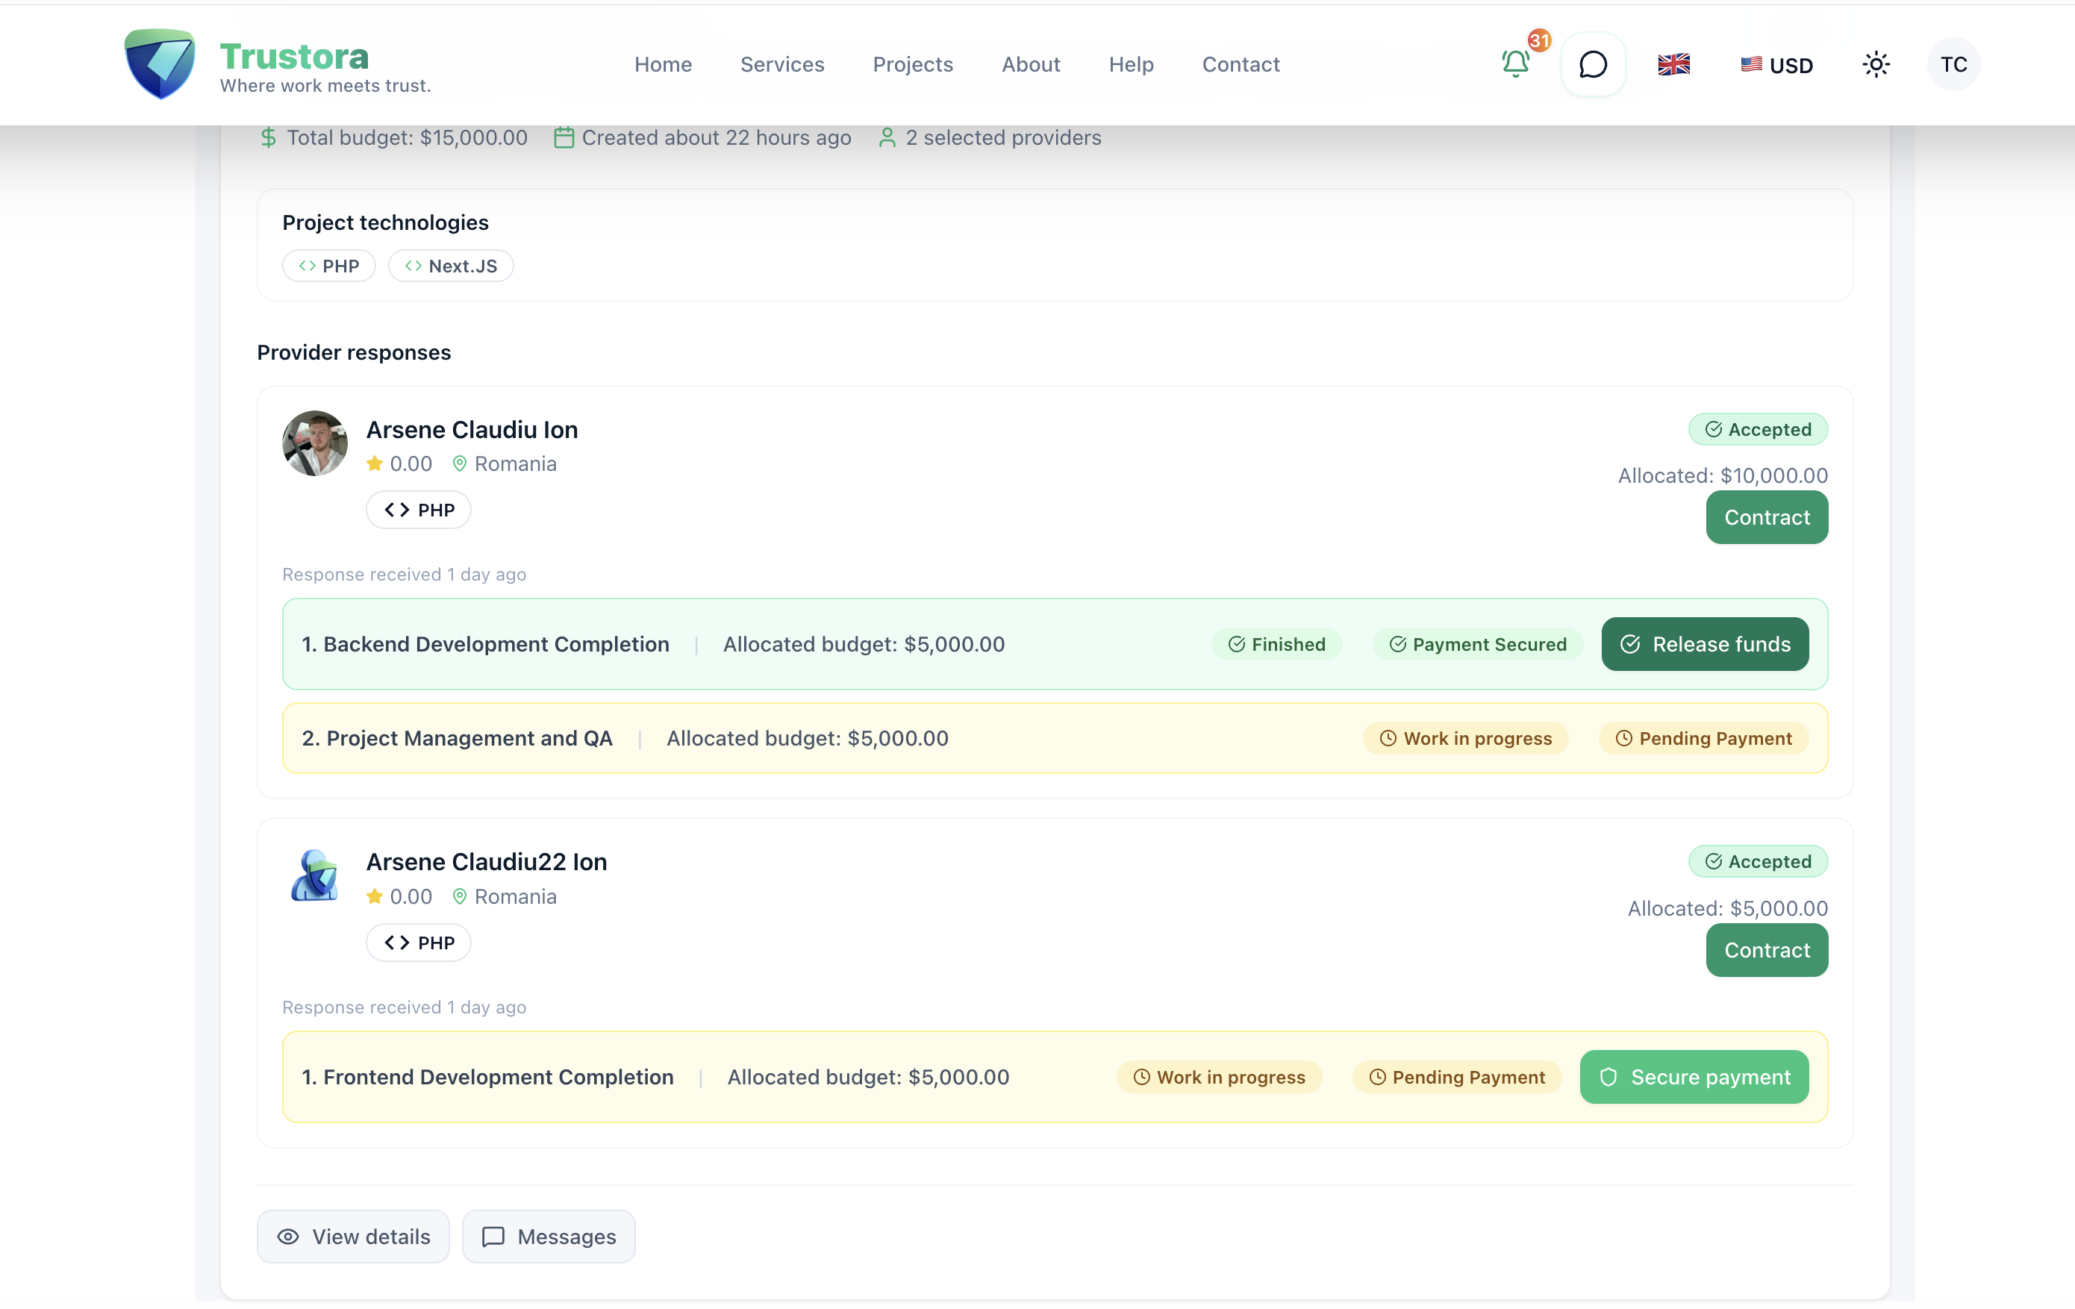The width and height of the screenshot is (2075, 1309).
Task: Open the Messages button
Action: (548, 1236)
